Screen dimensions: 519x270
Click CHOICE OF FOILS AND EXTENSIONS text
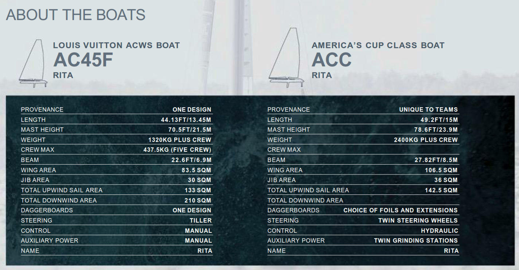(x=401, y=210)
